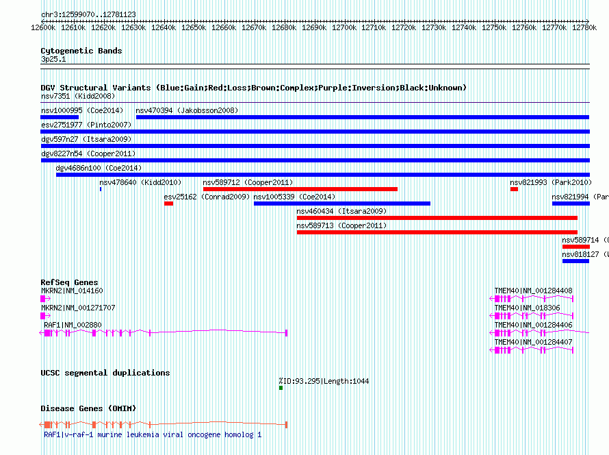Image resolution: width=609 pixels, height=455 pixels.
Task: Click the Disease Genes (OMIM) track title
Action: click(88, 408)
